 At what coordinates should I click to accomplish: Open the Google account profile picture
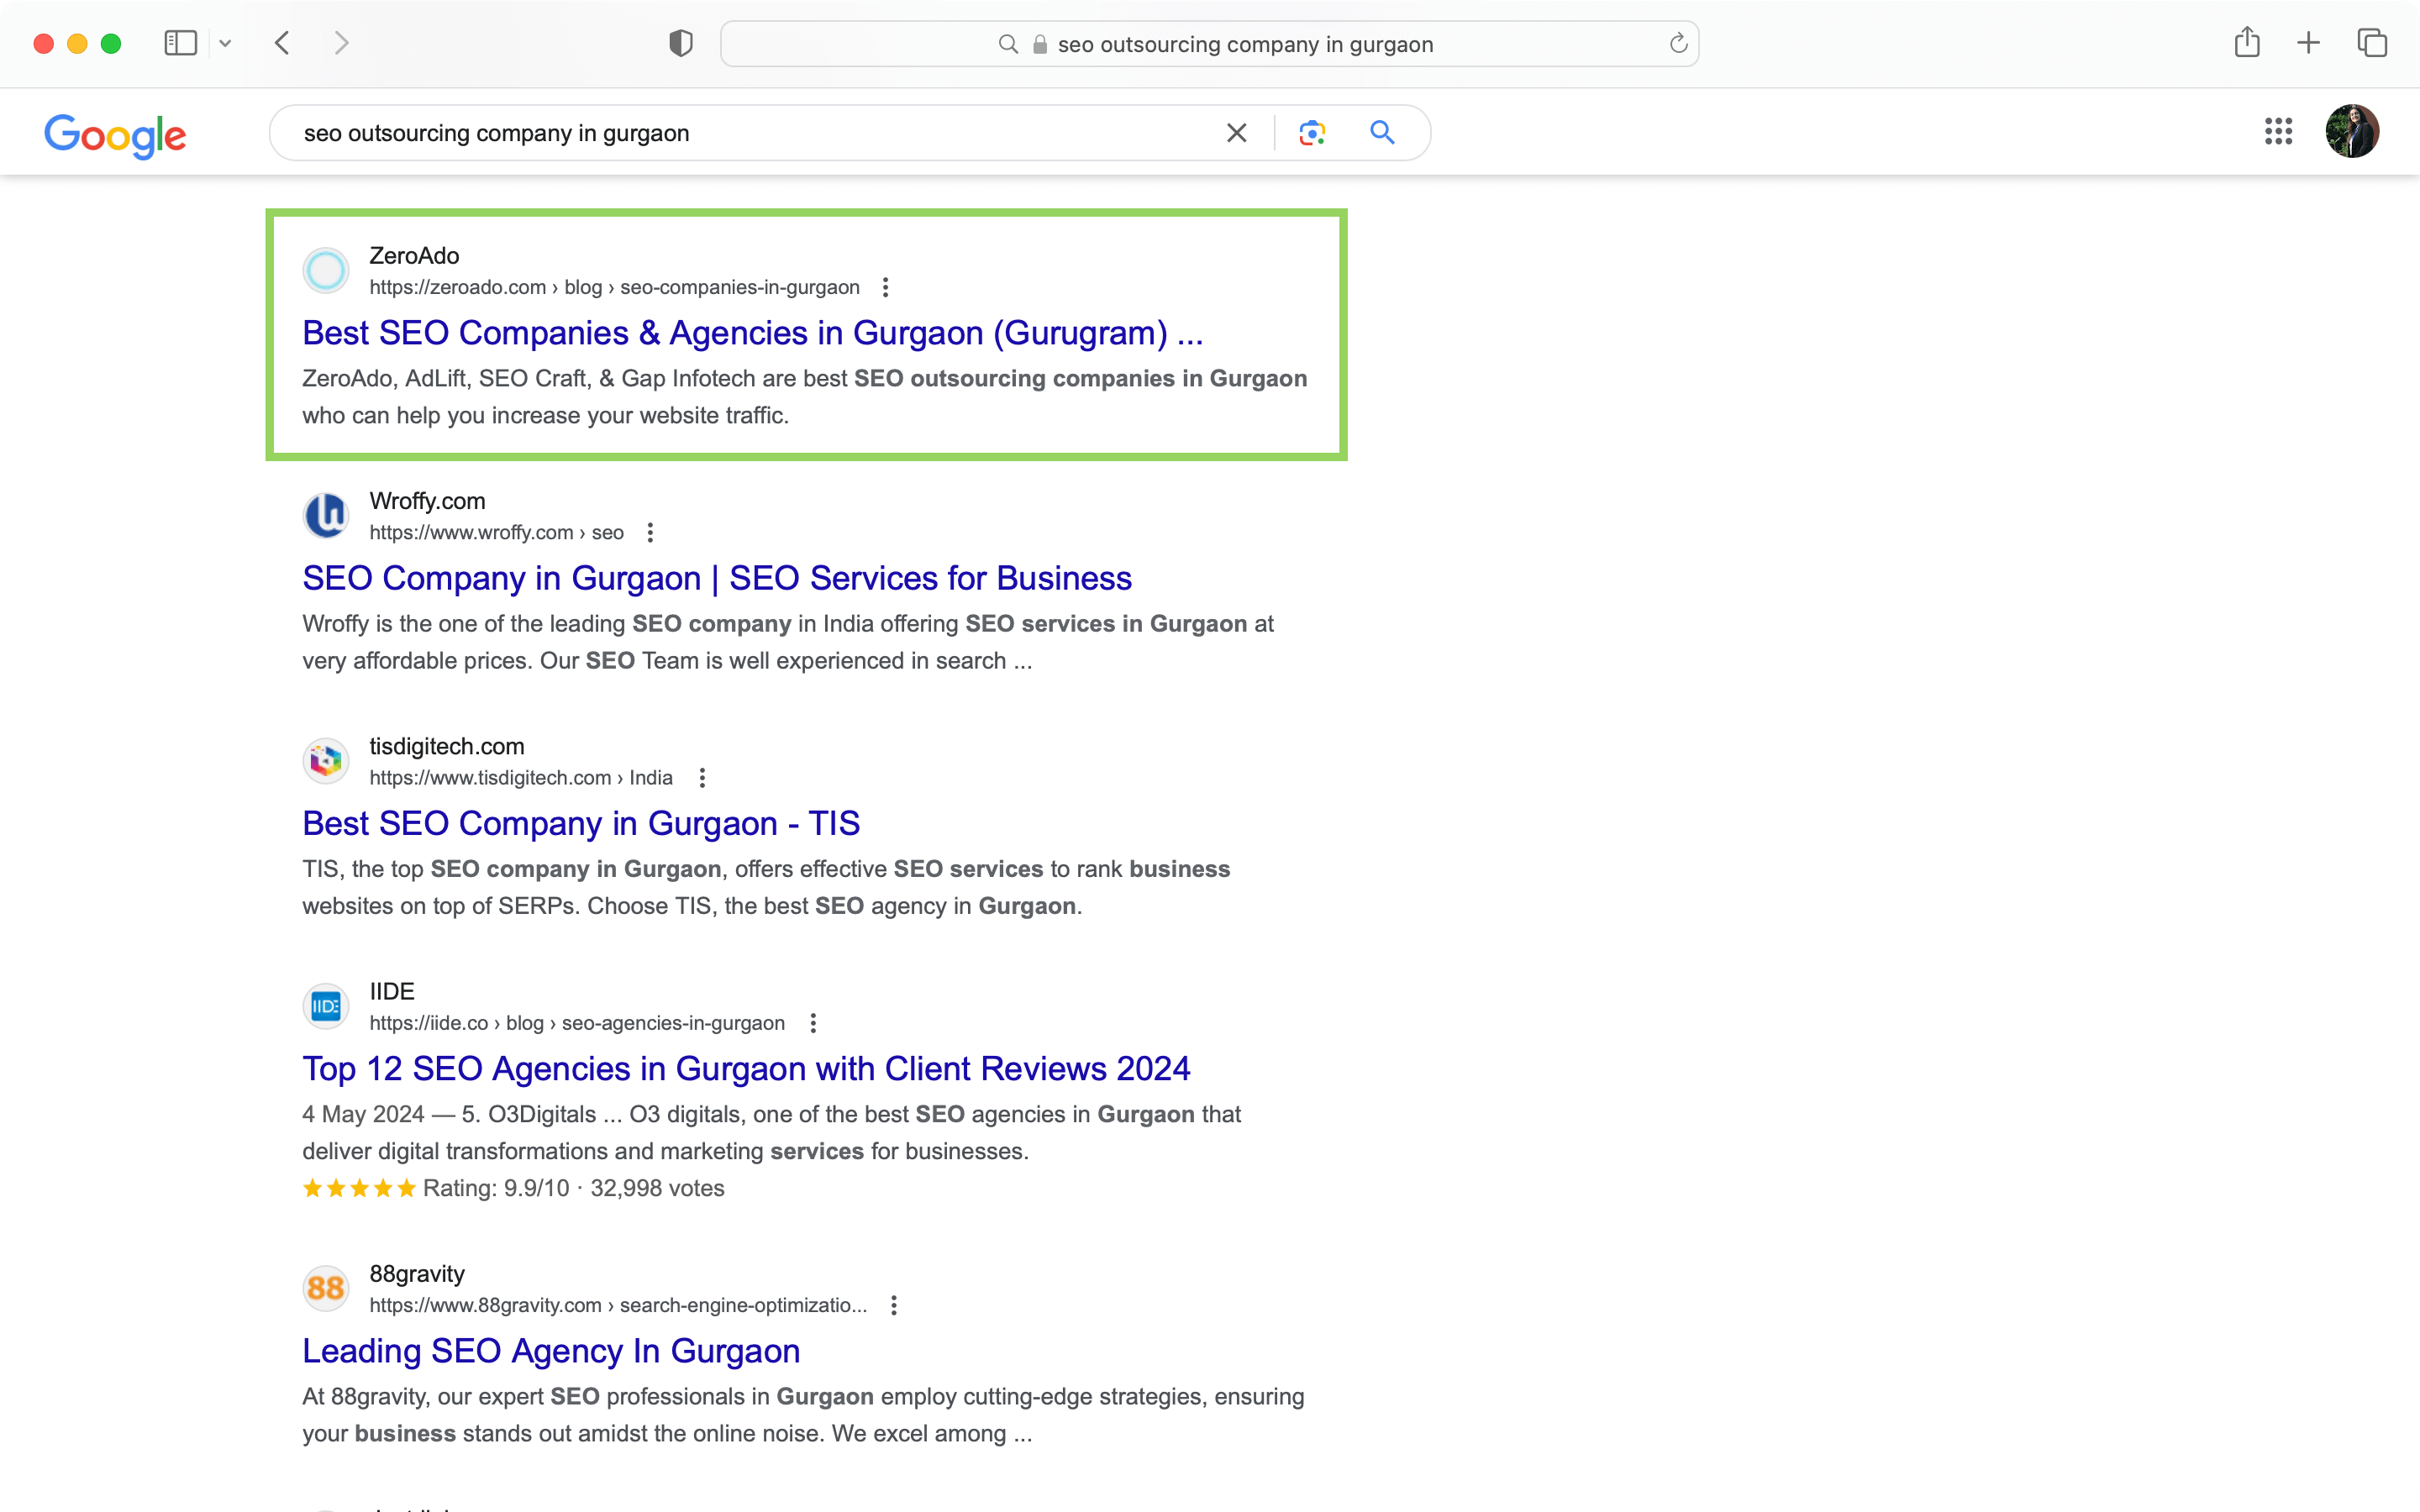(2352, 131)
